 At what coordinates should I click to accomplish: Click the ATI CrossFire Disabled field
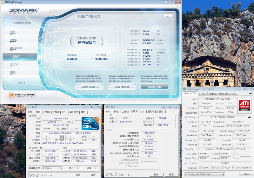[225, 163]
